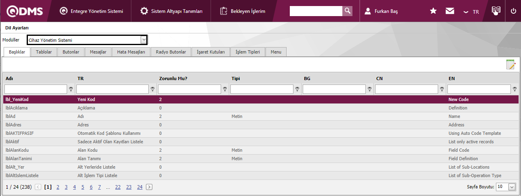Sort by the Adı column header
The image size is (521, 196).
point(10,78)
